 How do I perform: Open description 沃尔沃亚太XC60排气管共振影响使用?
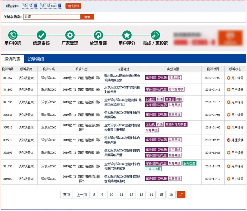pyautogui.click(x=122, y=90)
